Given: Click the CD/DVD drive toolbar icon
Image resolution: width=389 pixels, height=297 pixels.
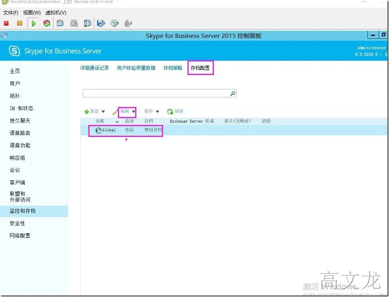Looking at the screenshot, I should [115, 23].
